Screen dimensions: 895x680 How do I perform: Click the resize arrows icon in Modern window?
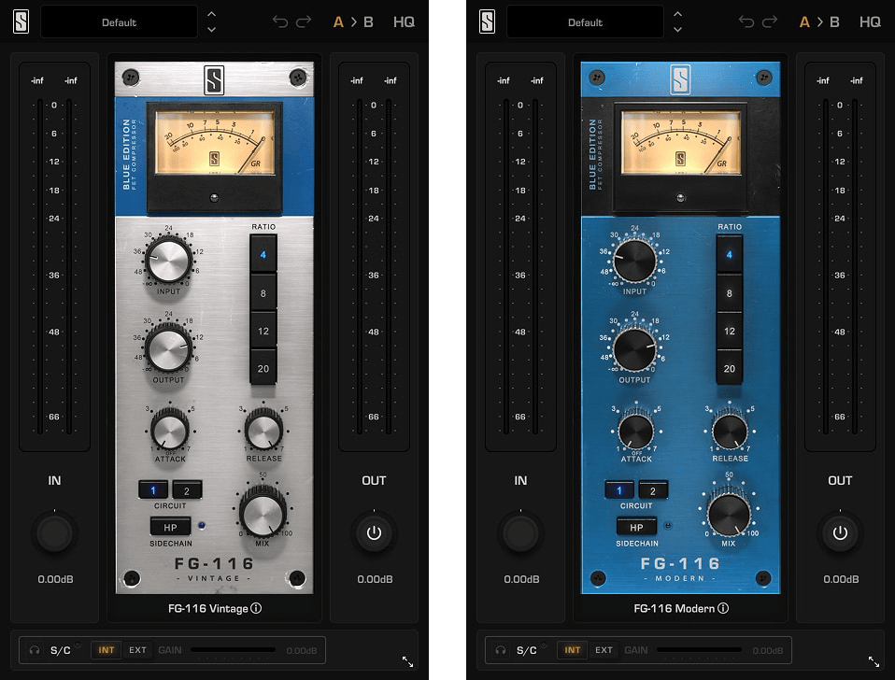pos(874,661)
